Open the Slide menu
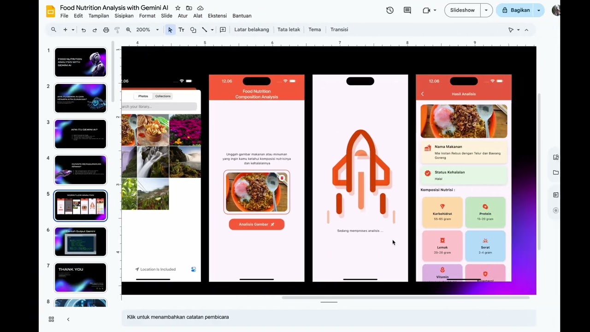This screenshot has height=332, width=590. pos(167,16)
